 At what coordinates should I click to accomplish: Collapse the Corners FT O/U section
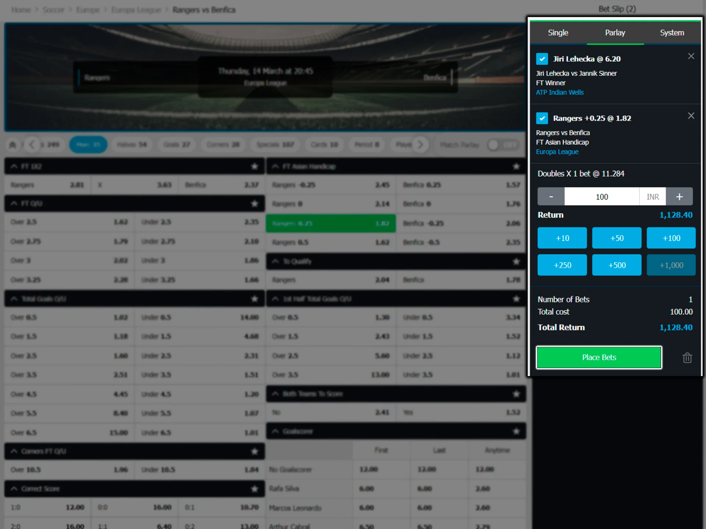coord(14,451)
